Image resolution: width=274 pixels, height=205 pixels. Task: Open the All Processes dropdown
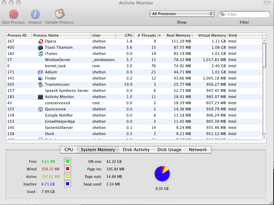pos(182,14)
